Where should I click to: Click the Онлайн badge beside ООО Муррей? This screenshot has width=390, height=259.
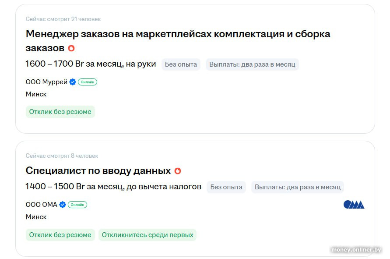88,82
